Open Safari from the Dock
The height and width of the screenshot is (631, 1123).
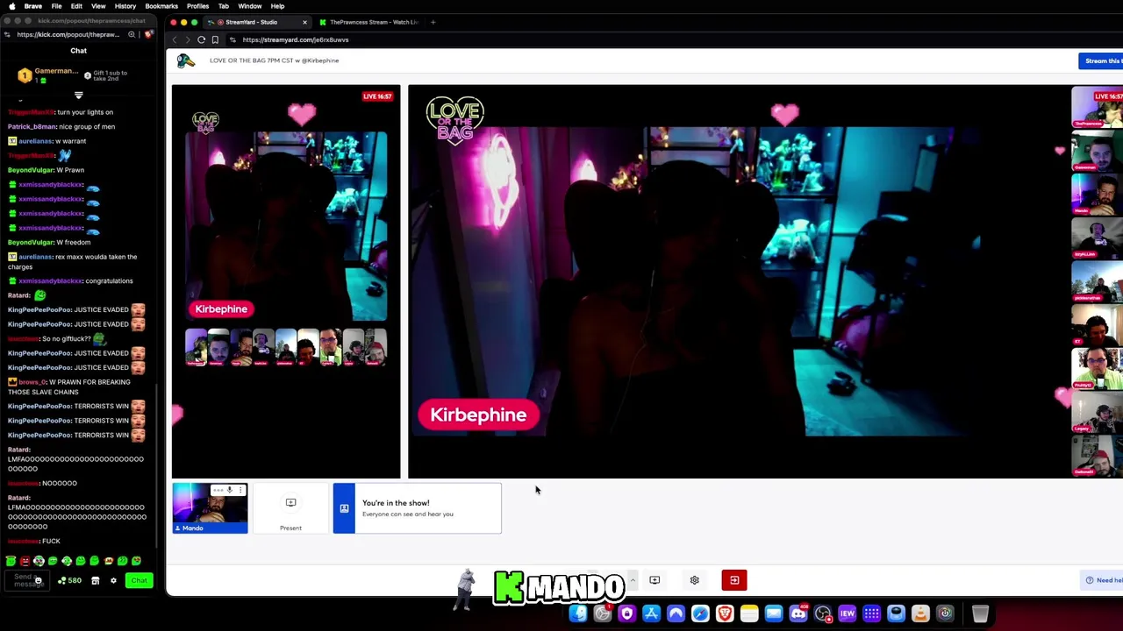point(700,614)
